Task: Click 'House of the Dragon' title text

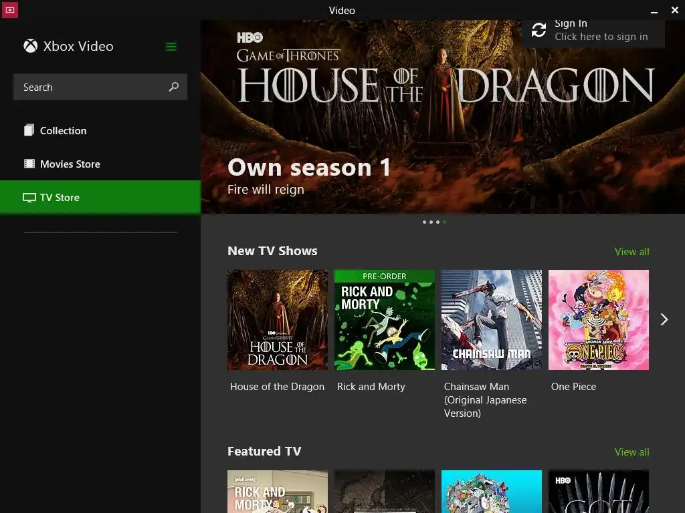Action: point(277,387)
